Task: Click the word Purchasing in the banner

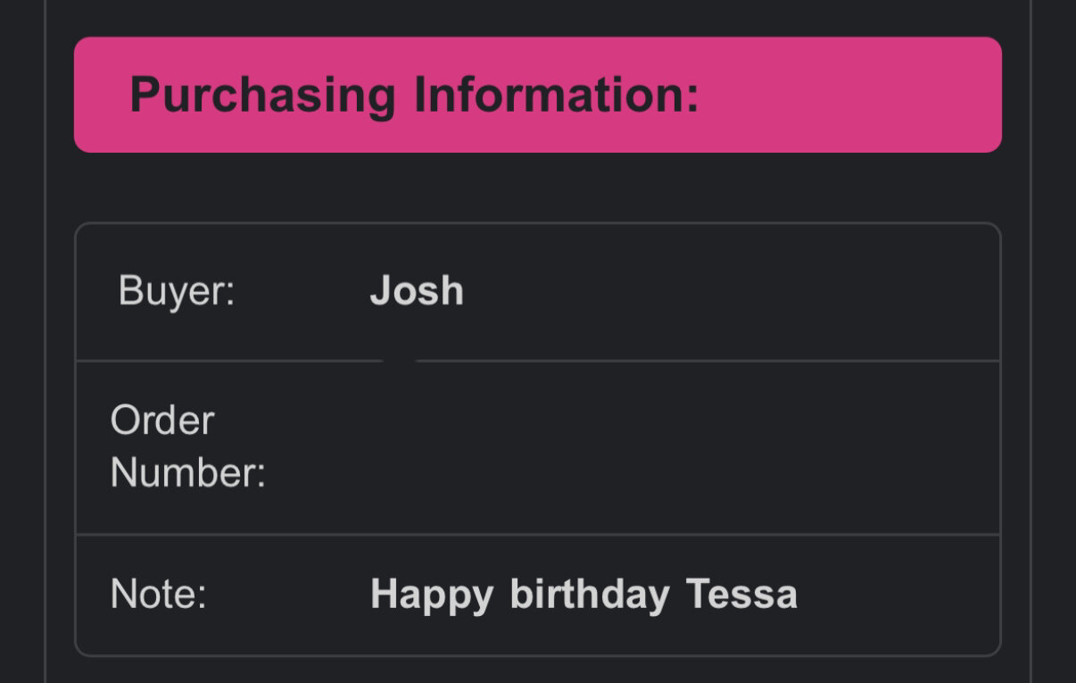Action: coord(262,95)
